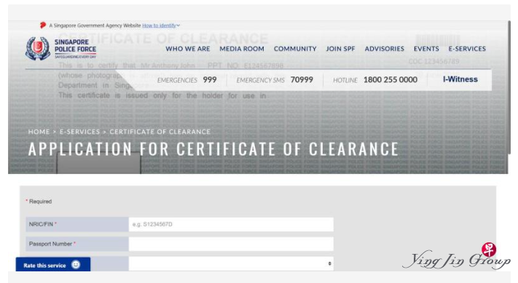
Task: Open the 'How to identify' link
Action: [159, 25]
